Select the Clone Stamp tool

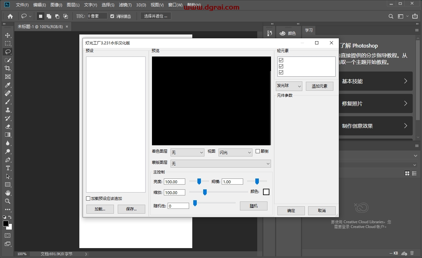(x=8, y=110)
